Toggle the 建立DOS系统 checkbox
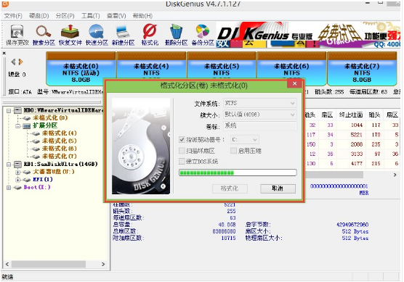Screen dimensions: 404x282 [182, 162]
